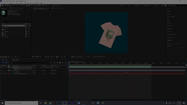Open the Character panel
Image resolution: width=187 pixels, height=105 pixels.
pos(169,26)
